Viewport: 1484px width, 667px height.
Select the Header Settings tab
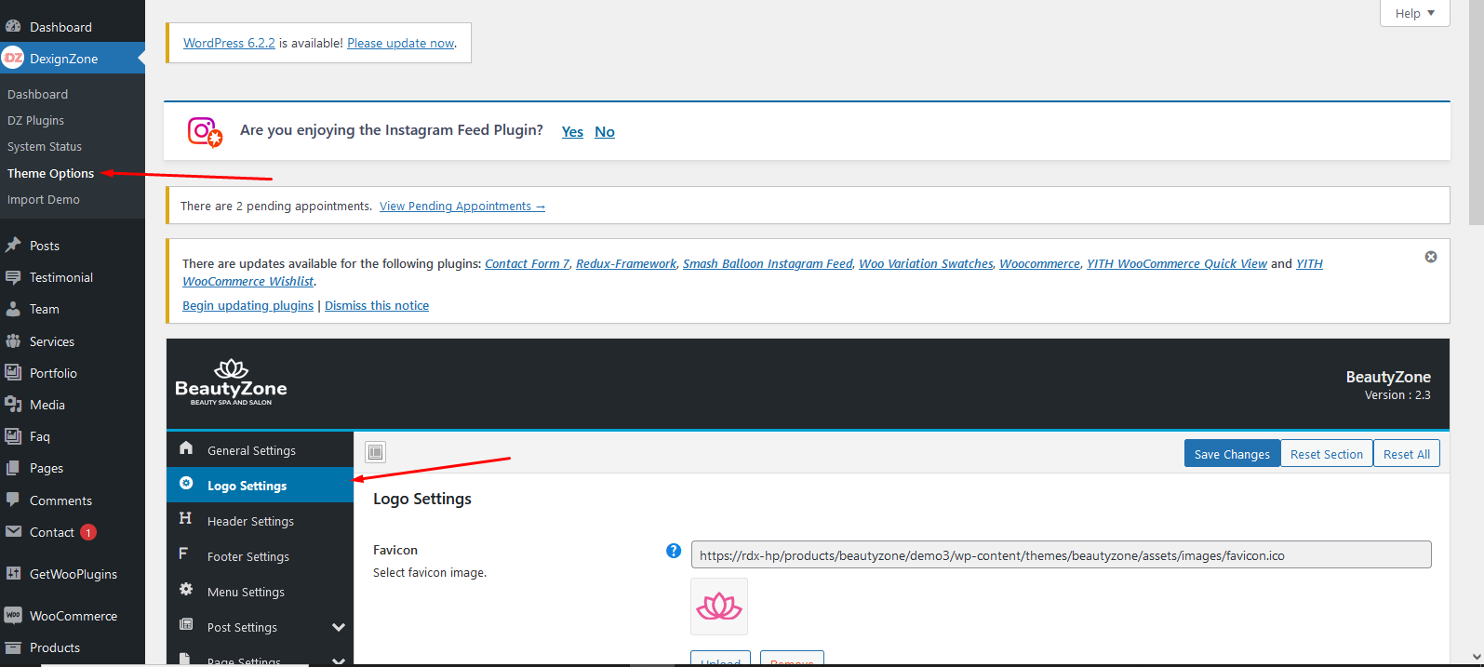[260, 521]
